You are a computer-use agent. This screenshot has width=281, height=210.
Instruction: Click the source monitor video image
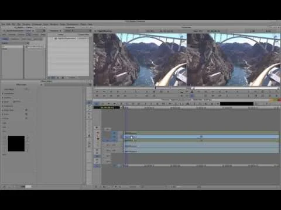[140, 60]
